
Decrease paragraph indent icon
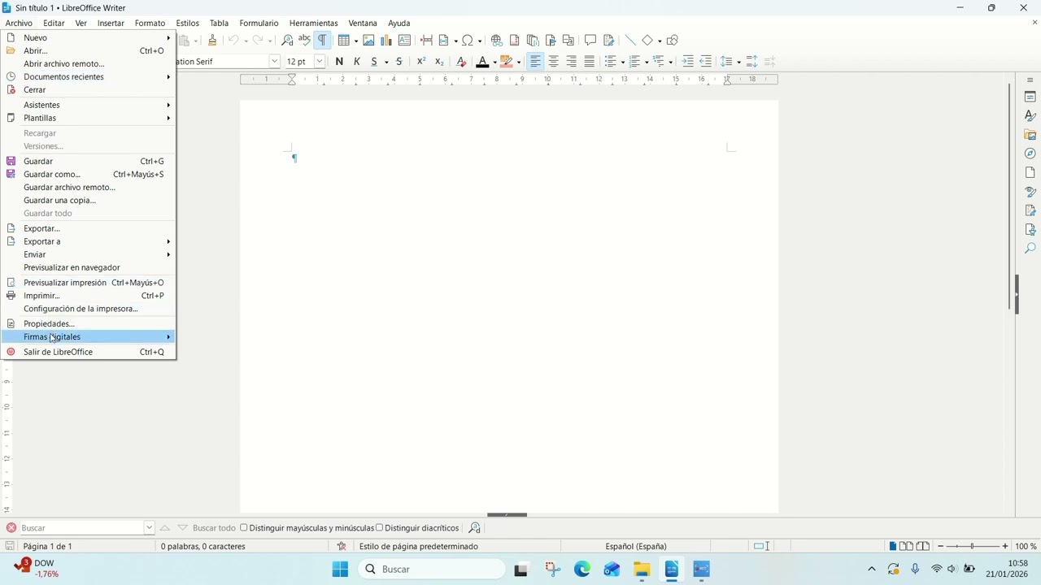[x=705, y=62]
